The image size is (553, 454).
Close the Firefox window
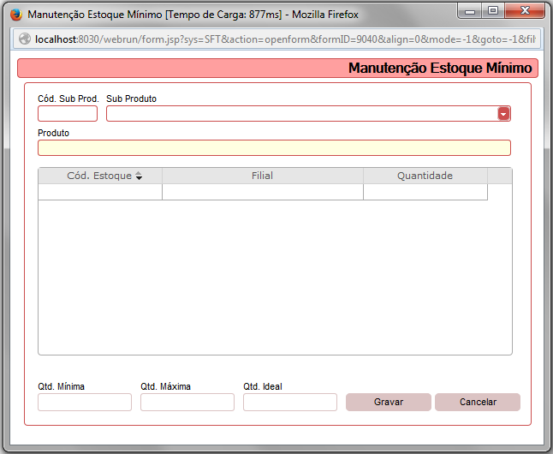pos(525,11)
